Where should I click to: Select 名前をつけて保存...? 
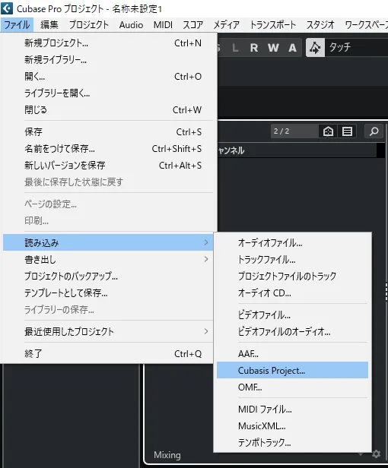(x=108, y=148)
